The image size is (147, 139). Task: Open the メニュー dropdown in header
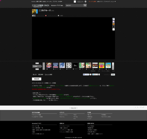click(x=113, y=1)
